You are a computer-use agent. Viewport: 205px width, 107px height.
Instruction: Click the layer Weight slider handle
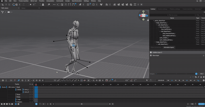(x=196, y=74)
